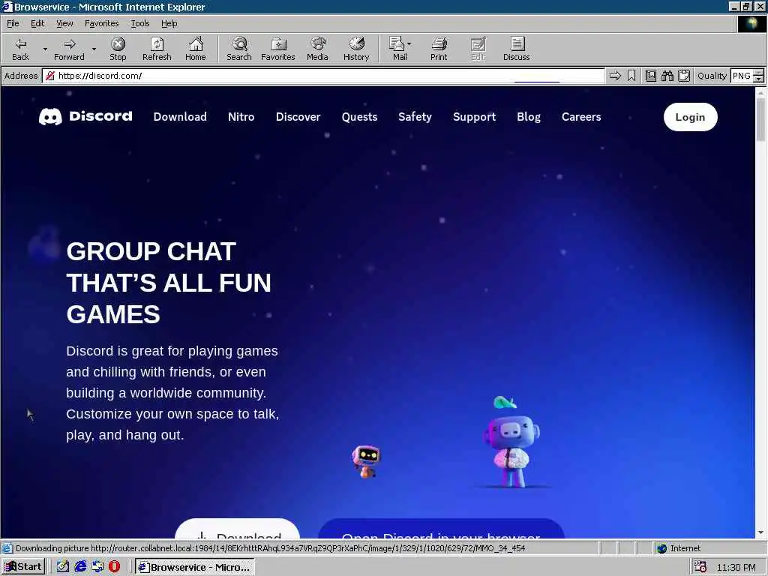Click the 11:30 PM clock in the tray

(x=736, y=567)
